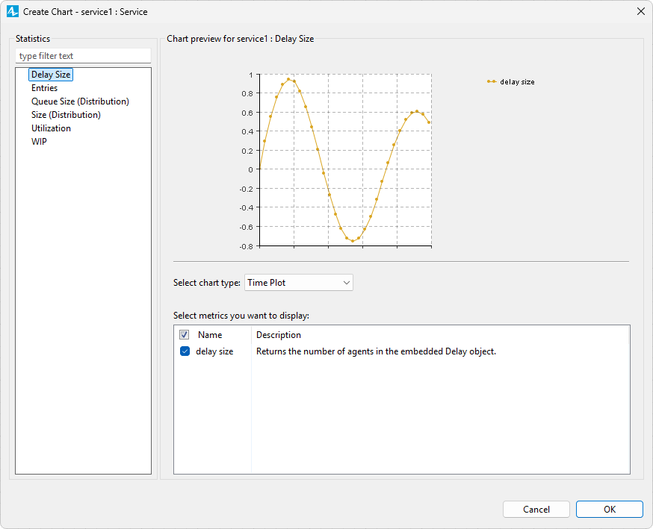The width and height of the screenshot is (653, 529).
Task: Select the Entries statistic
Action: [44, 88]
